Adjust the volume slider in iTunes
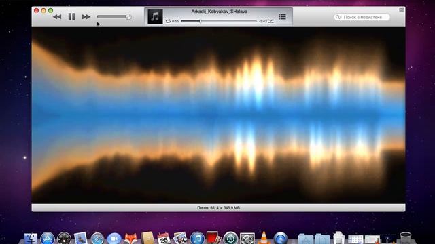The width and height of the screenshot is (435, 244). pos(114,17)
